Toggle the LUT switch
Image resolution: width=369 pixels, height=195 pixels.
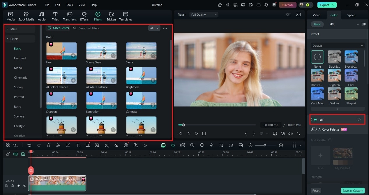tap(314, 120)
